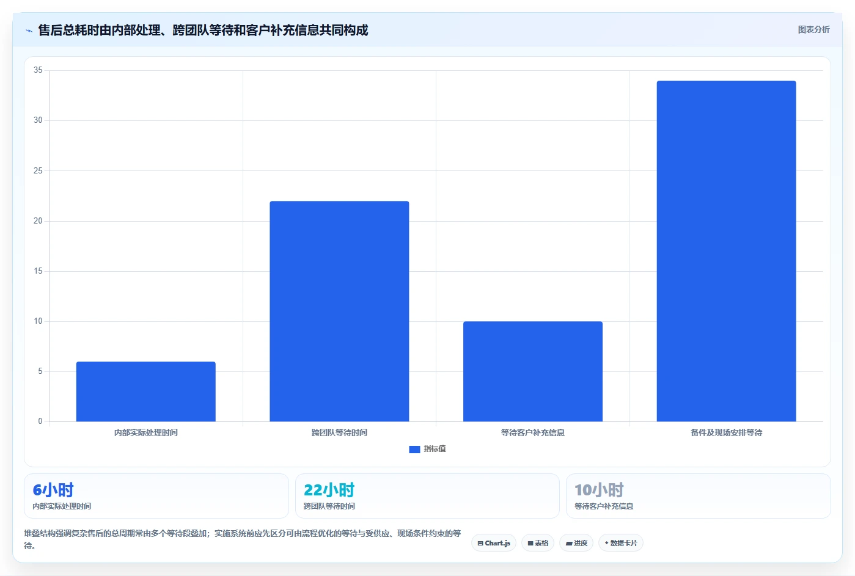Select the 表格 tag chip
The height and width of the screenshot is (576, 855).
[x=538, y=543]
